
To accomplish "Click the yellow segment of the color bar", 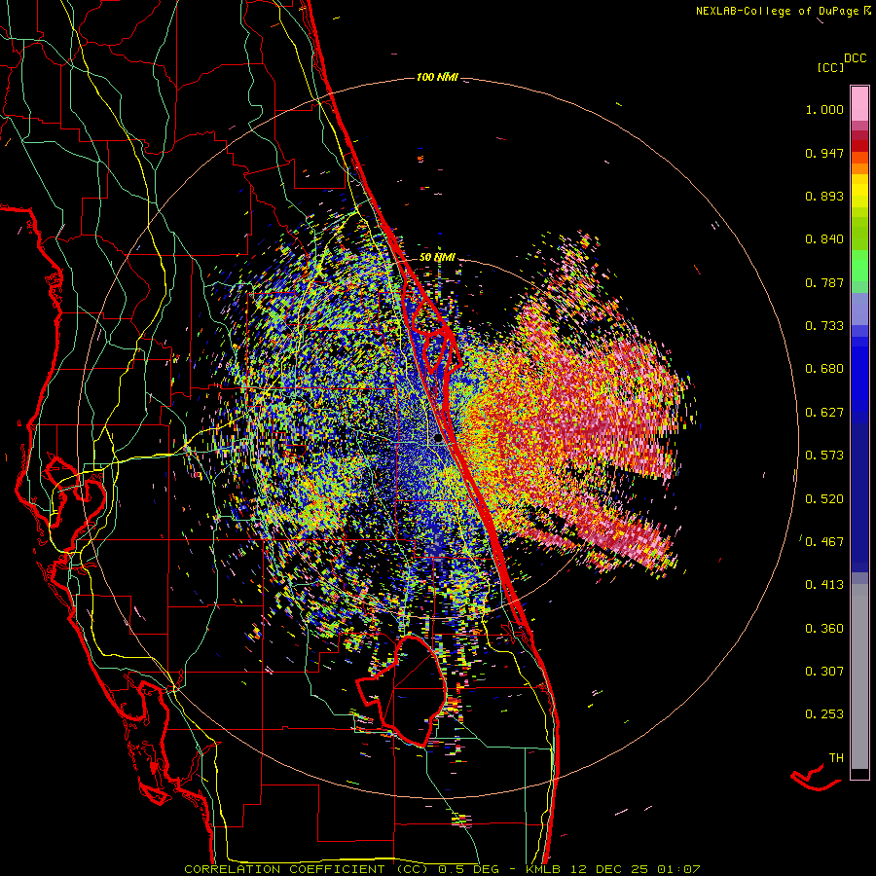I will point(859,191).
